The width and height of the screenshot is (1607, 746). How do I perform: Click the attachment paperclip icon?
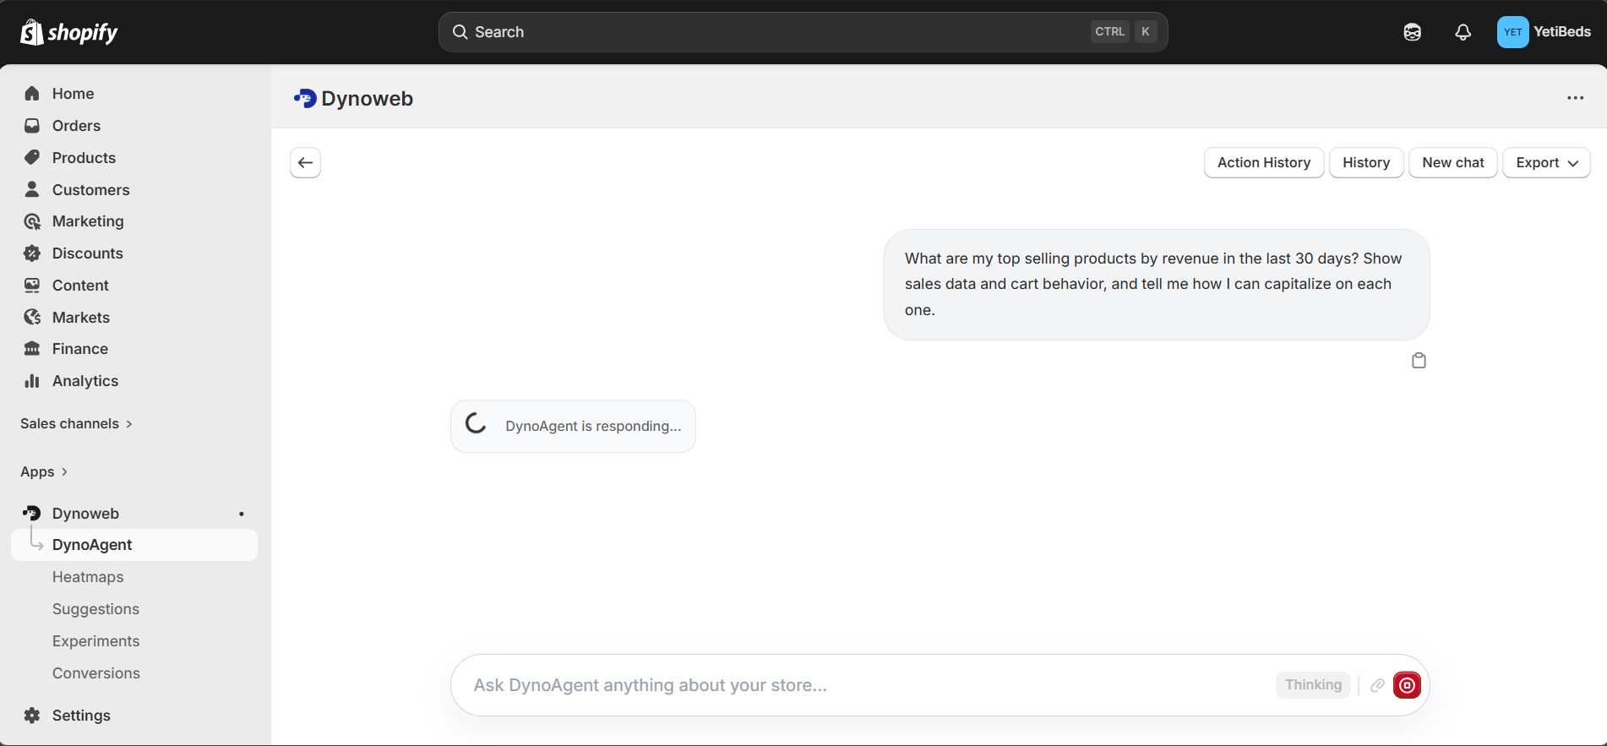pyautogui.click(x=1377, y=685)
